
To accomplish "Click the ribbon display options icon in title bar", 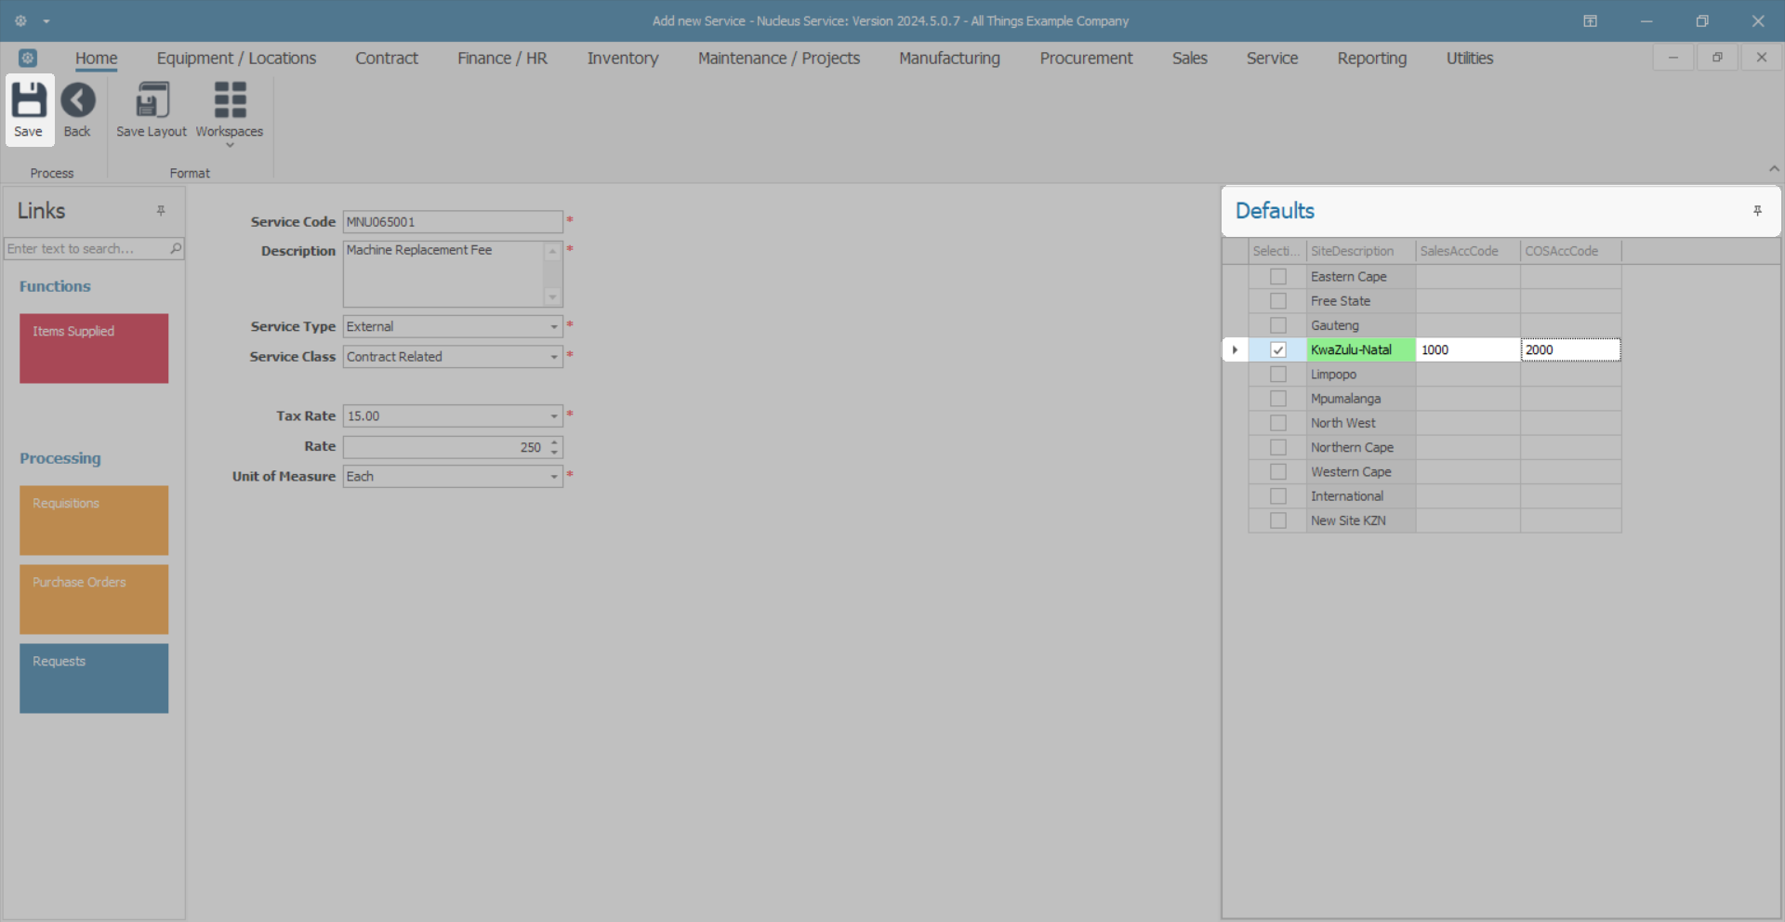I will pyautogui.click(x=1591, y=20).
